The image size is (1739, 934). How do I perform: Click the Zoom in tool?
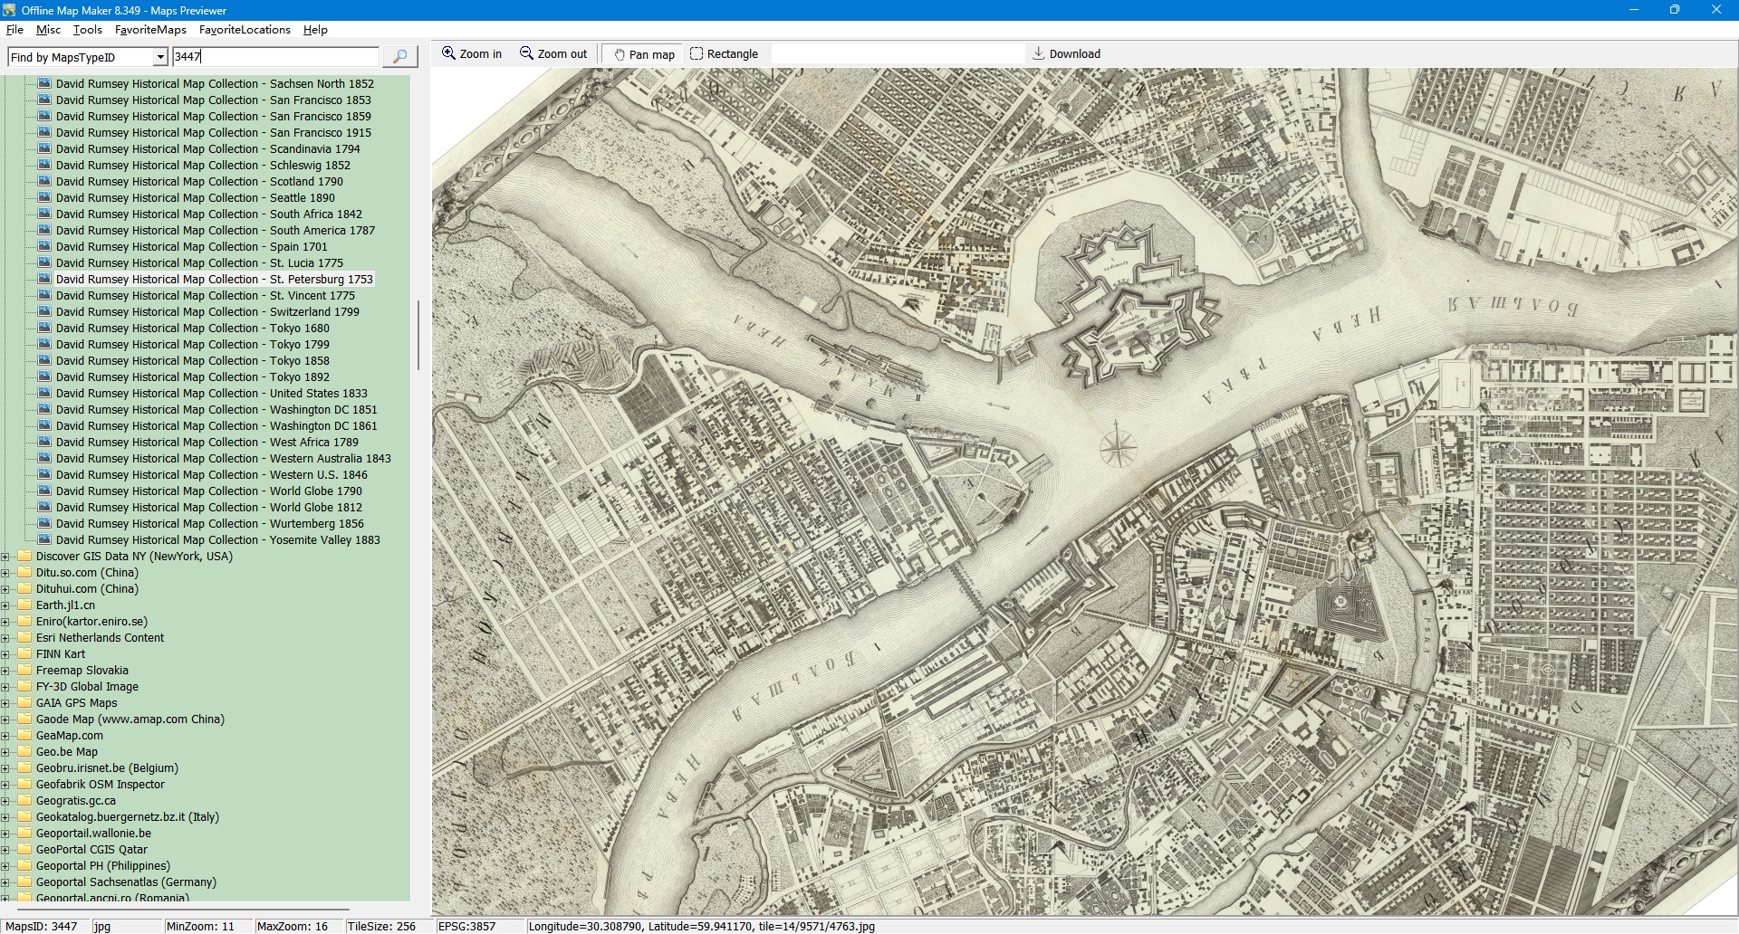pyautogui.click(x=471, y=54)
